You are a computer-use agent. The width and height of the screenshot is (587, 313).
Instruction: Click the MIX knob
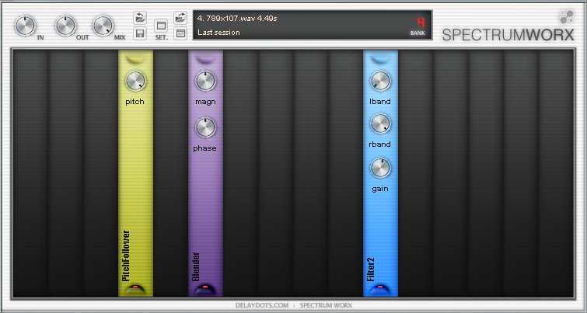click(x=103, y=26)
